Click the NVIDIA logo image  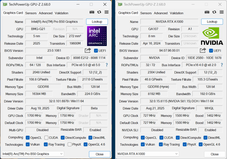[212, 36]
